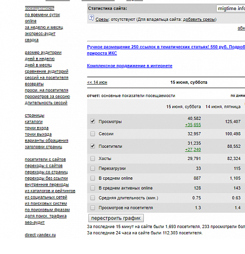Open the seo-аудит link
The height and width of the screenshot is (254, 245).
point(35,223)
